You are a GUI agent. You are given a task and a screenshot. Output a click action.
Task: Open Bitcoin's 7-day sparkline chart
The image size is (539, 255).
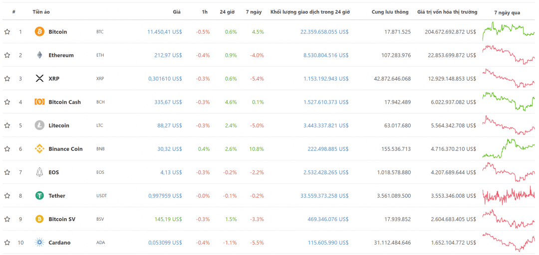click(x=509, y=31)
